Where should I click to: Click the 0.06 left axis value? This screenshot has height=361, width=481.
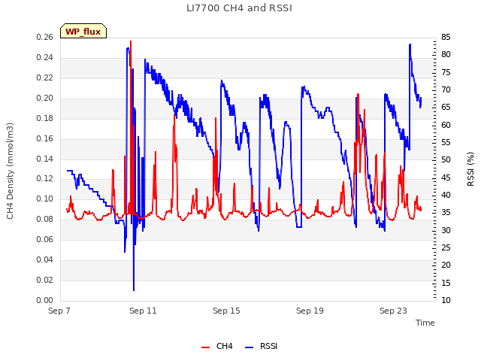45,239
